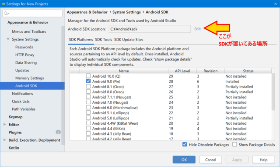Screen dimensions: 280x167
Task: Select System Settings in the tree
Action: (25, 39)
